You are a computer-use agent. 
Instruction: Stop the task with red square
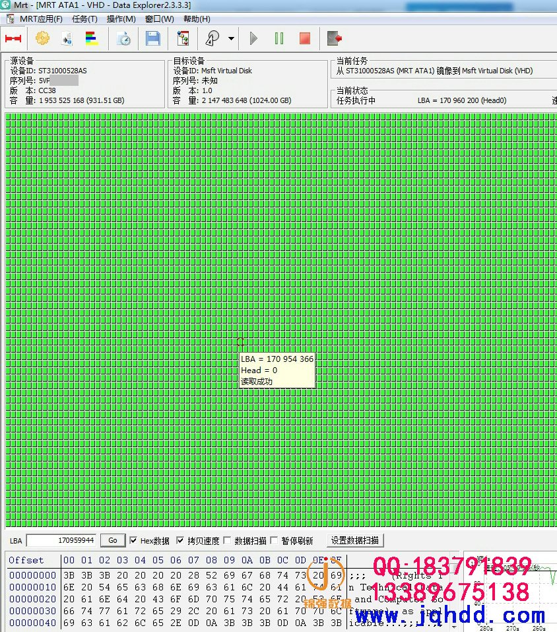[305, 39]
